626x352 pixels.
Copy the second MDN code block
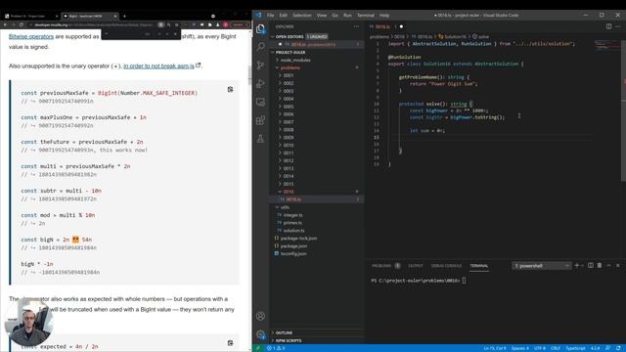click(231, 343)
